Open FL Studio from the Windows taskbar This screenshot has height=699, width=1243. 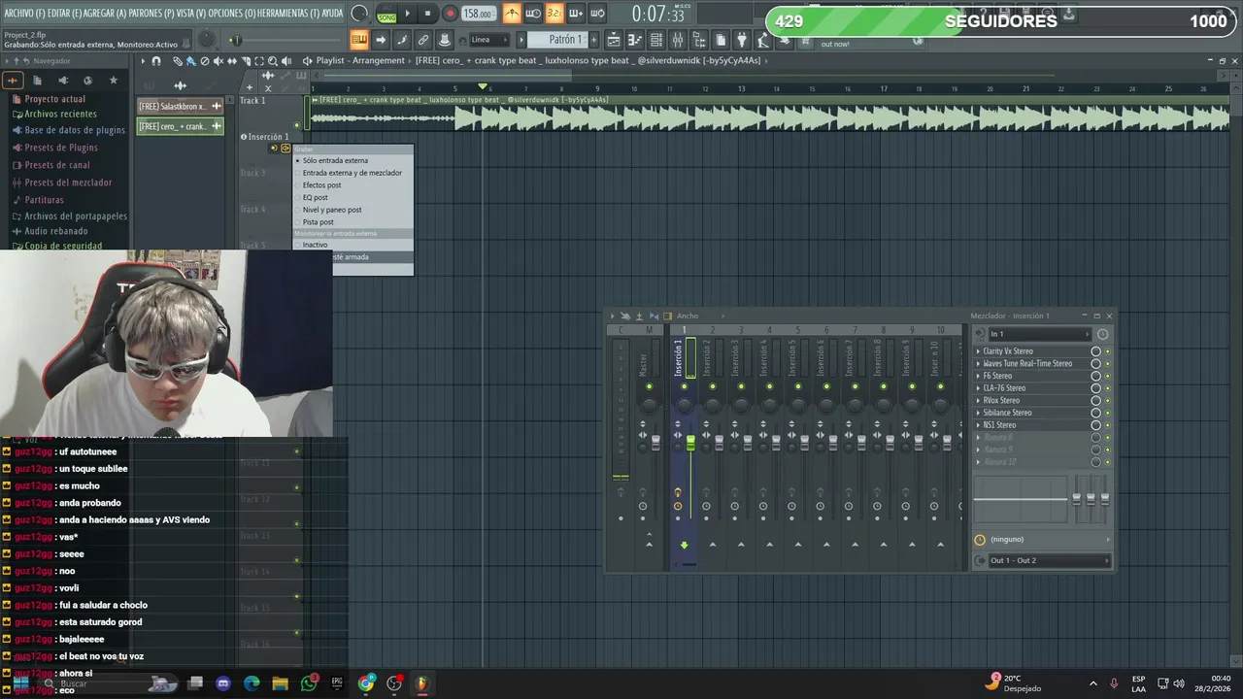coord(421,683)
